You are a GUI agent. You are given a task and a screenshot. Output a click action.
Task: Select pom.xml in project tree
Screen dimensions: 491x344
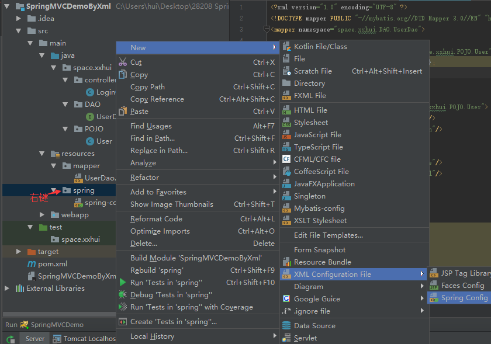pyautogui.click(x=52, y=264)
